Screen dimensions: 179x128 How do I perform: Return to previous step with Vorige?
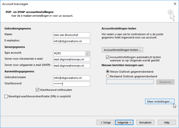point(106,123)
